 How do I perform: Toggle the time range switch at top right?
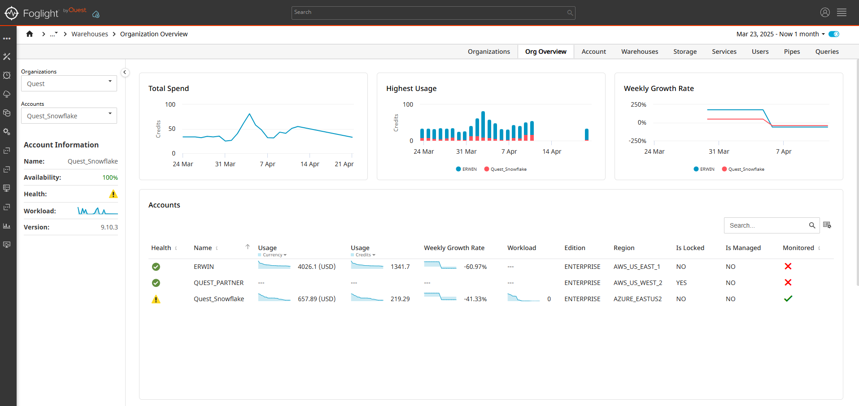pos(834,34)
